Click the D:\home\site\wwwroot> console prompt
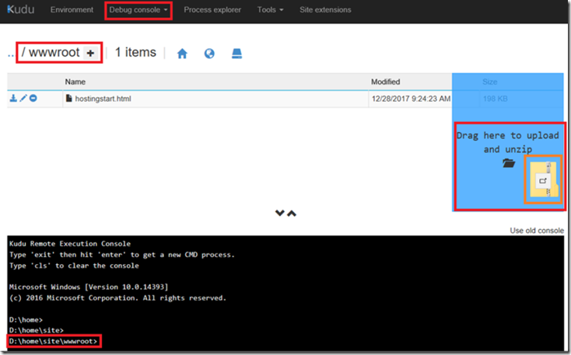 click(x=54, y=341)
